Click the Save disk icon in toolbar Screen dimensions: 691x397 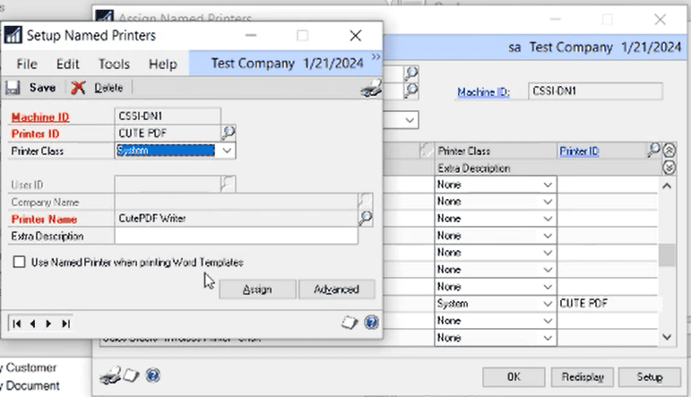point(13,88)
